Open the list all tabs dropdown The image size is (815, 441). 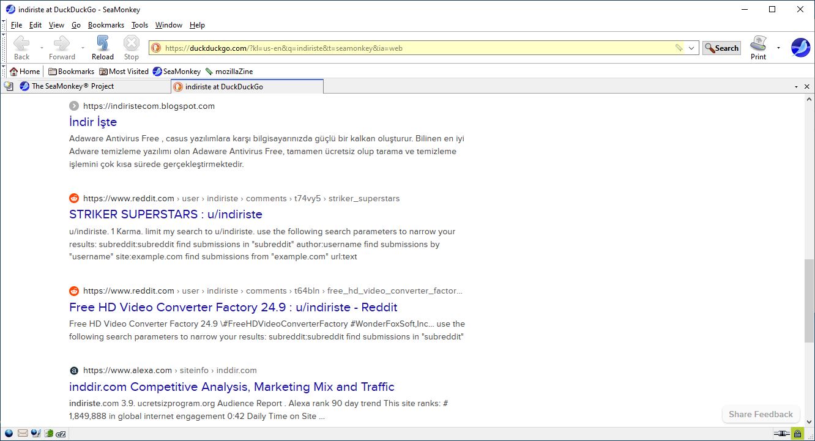click(x=796, y=87)
